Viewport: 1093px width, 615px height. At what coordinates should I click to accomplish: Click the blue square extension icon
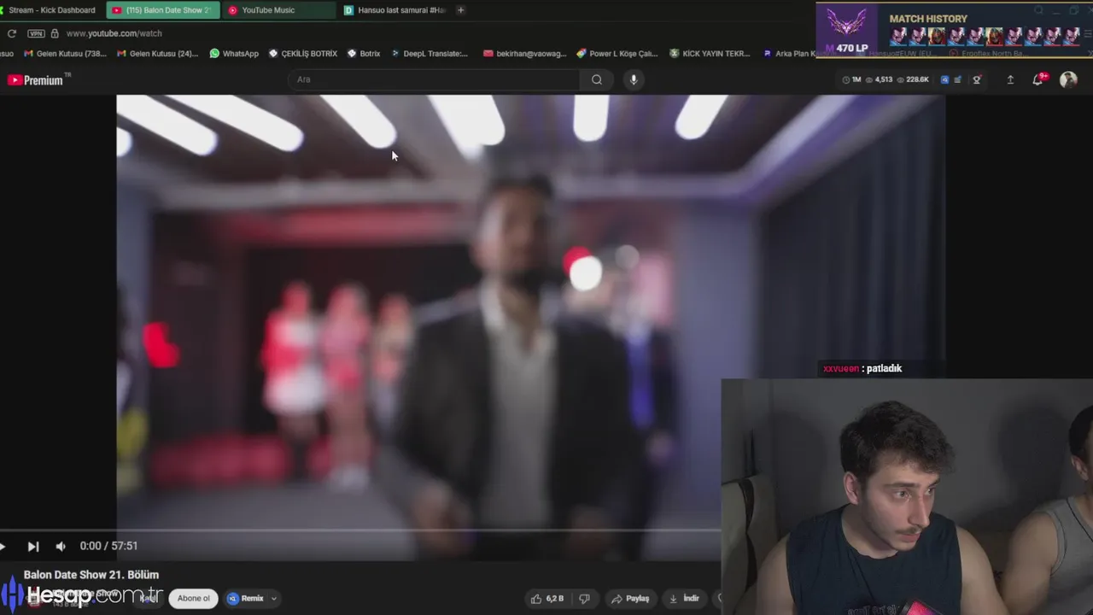tap(944, 79)
